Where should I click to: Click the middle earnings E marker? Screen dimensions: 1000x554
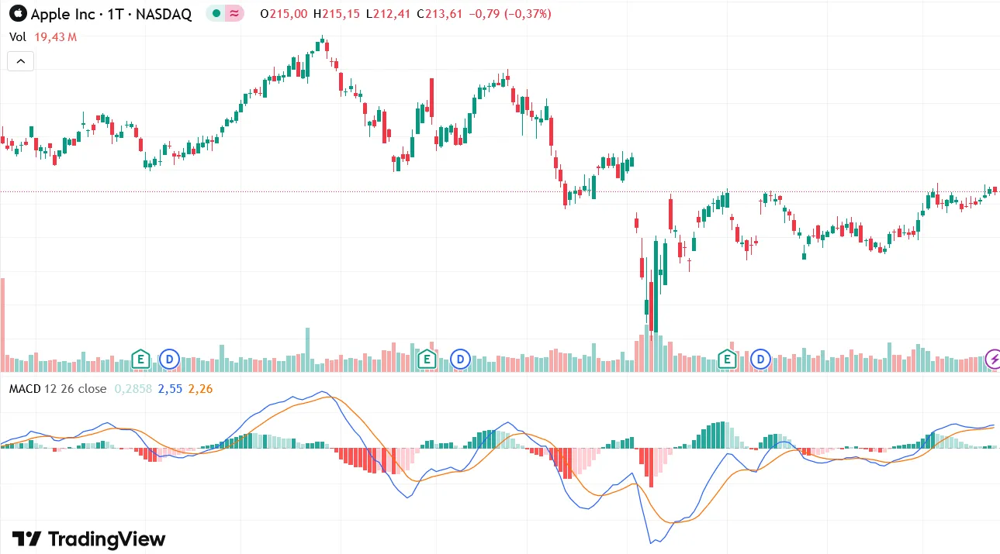[425, 359]
